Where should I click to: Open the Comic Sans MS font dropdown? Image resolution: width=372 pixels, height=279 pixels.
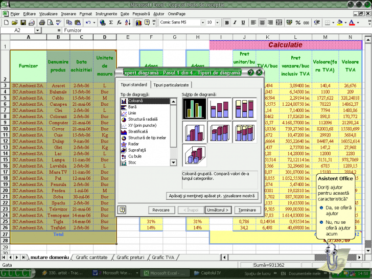(x=203, y=22)
